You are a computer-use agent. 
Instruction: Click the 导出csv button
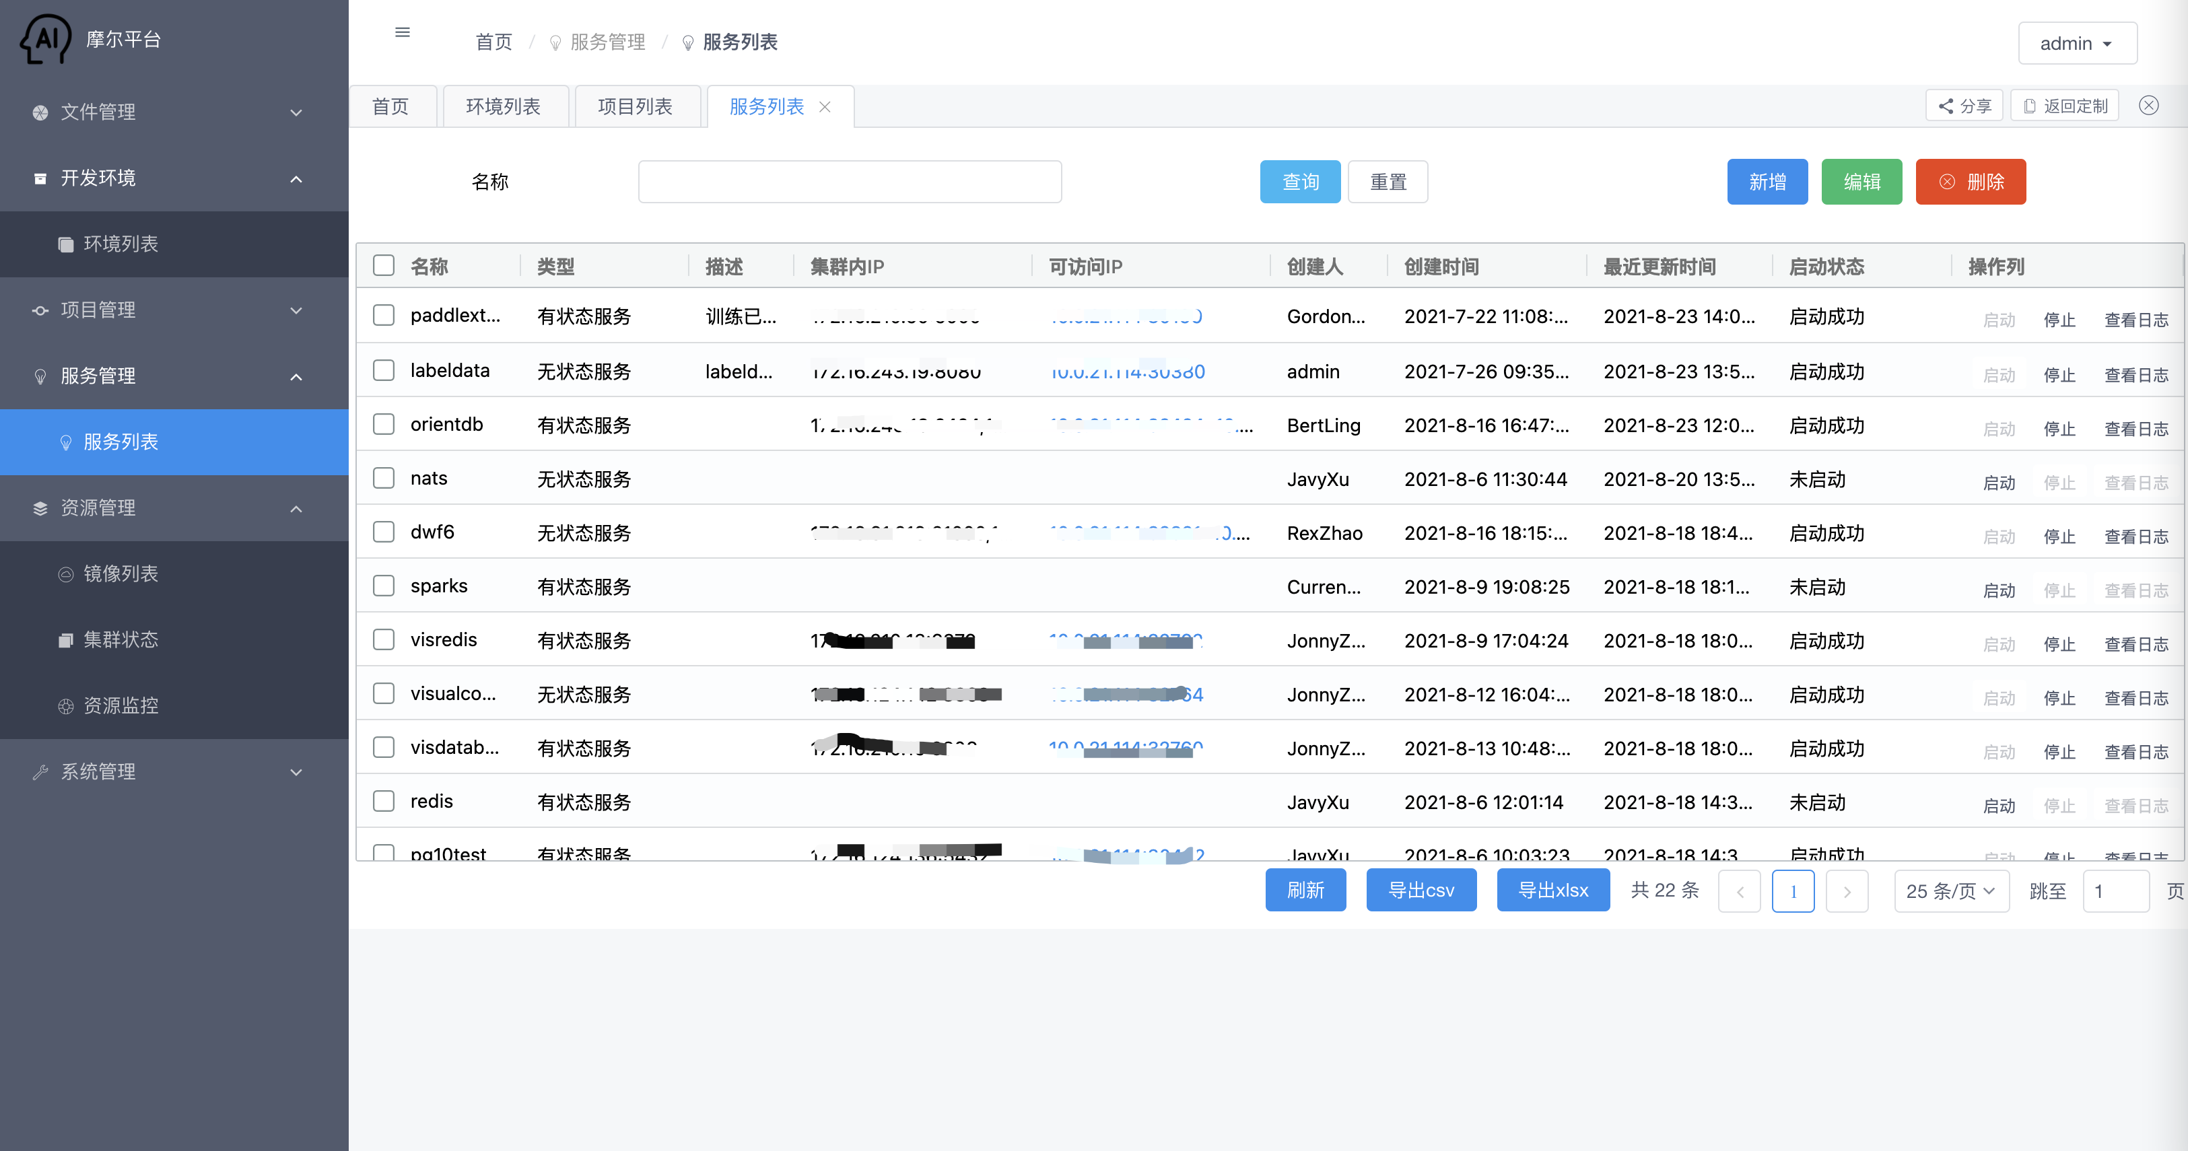pos(1421,891)
